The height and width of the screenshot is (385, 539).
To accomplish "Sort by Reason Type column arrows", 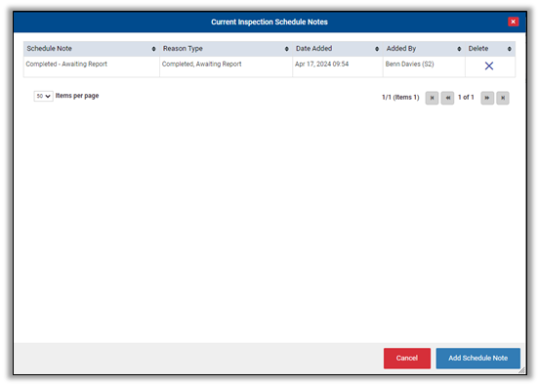I will coord(287,49).
